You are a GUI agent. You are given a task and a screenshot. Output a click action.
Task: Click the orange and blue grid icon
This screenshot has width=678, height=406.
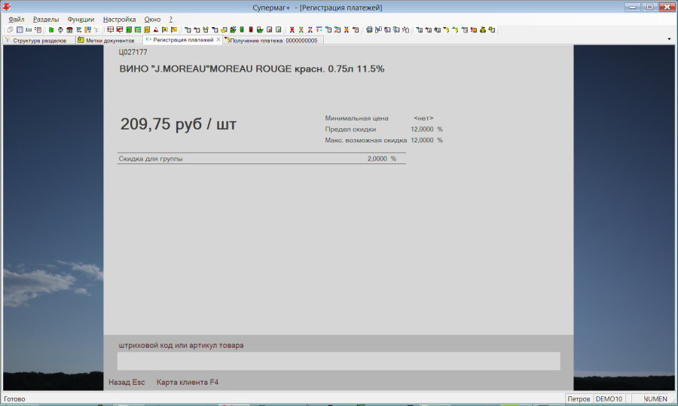click(x=88, y=30)
